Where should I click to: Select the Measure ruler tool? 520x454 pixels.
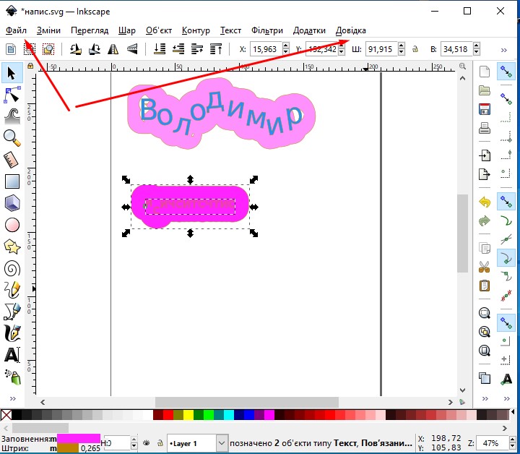12,160
